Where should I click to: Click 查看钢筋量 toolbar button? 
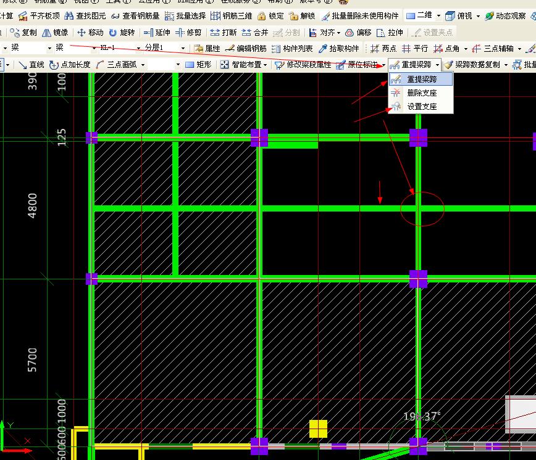click(x=135, y=15)
